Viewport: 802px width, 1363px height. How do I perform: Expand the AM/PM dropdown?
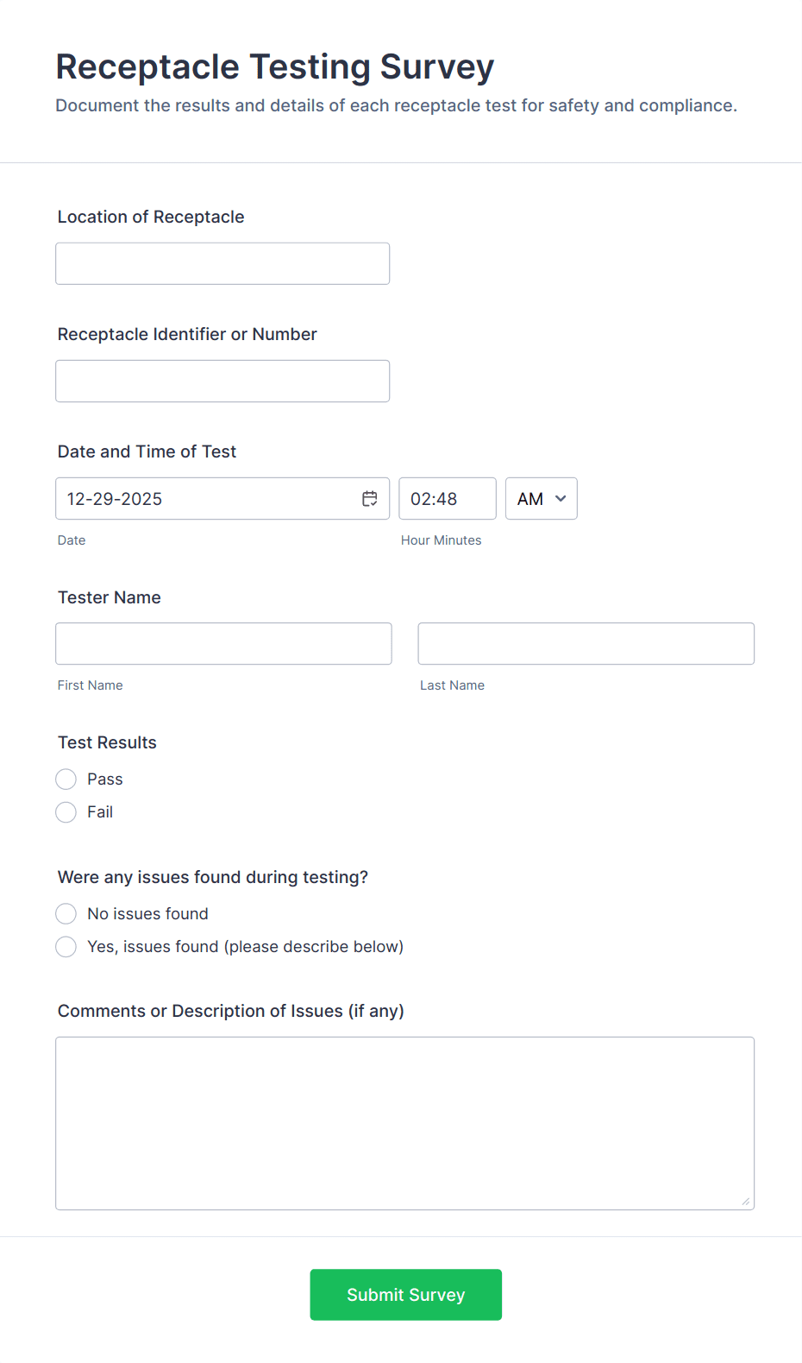click(x=542, y=499)
